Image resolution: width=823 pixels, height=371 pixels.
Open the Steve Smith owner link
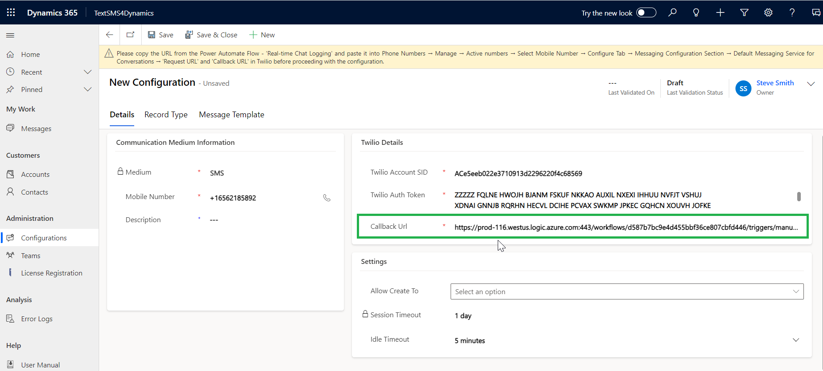(x=775, y=83)
